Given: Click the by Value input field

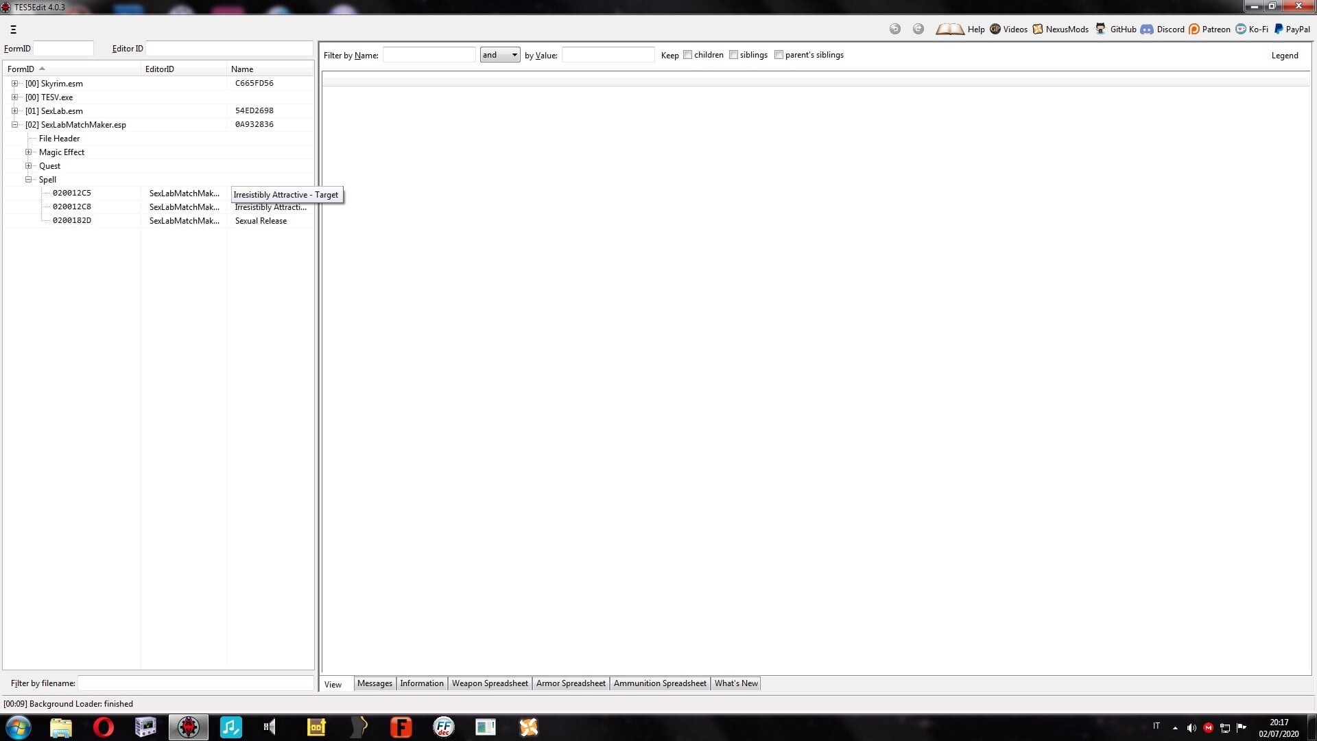Looking at the screenshot, I should [x=608, y=55].
